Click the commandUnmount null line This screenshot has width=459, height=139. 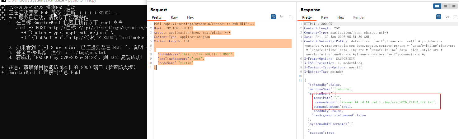point(333,107)
